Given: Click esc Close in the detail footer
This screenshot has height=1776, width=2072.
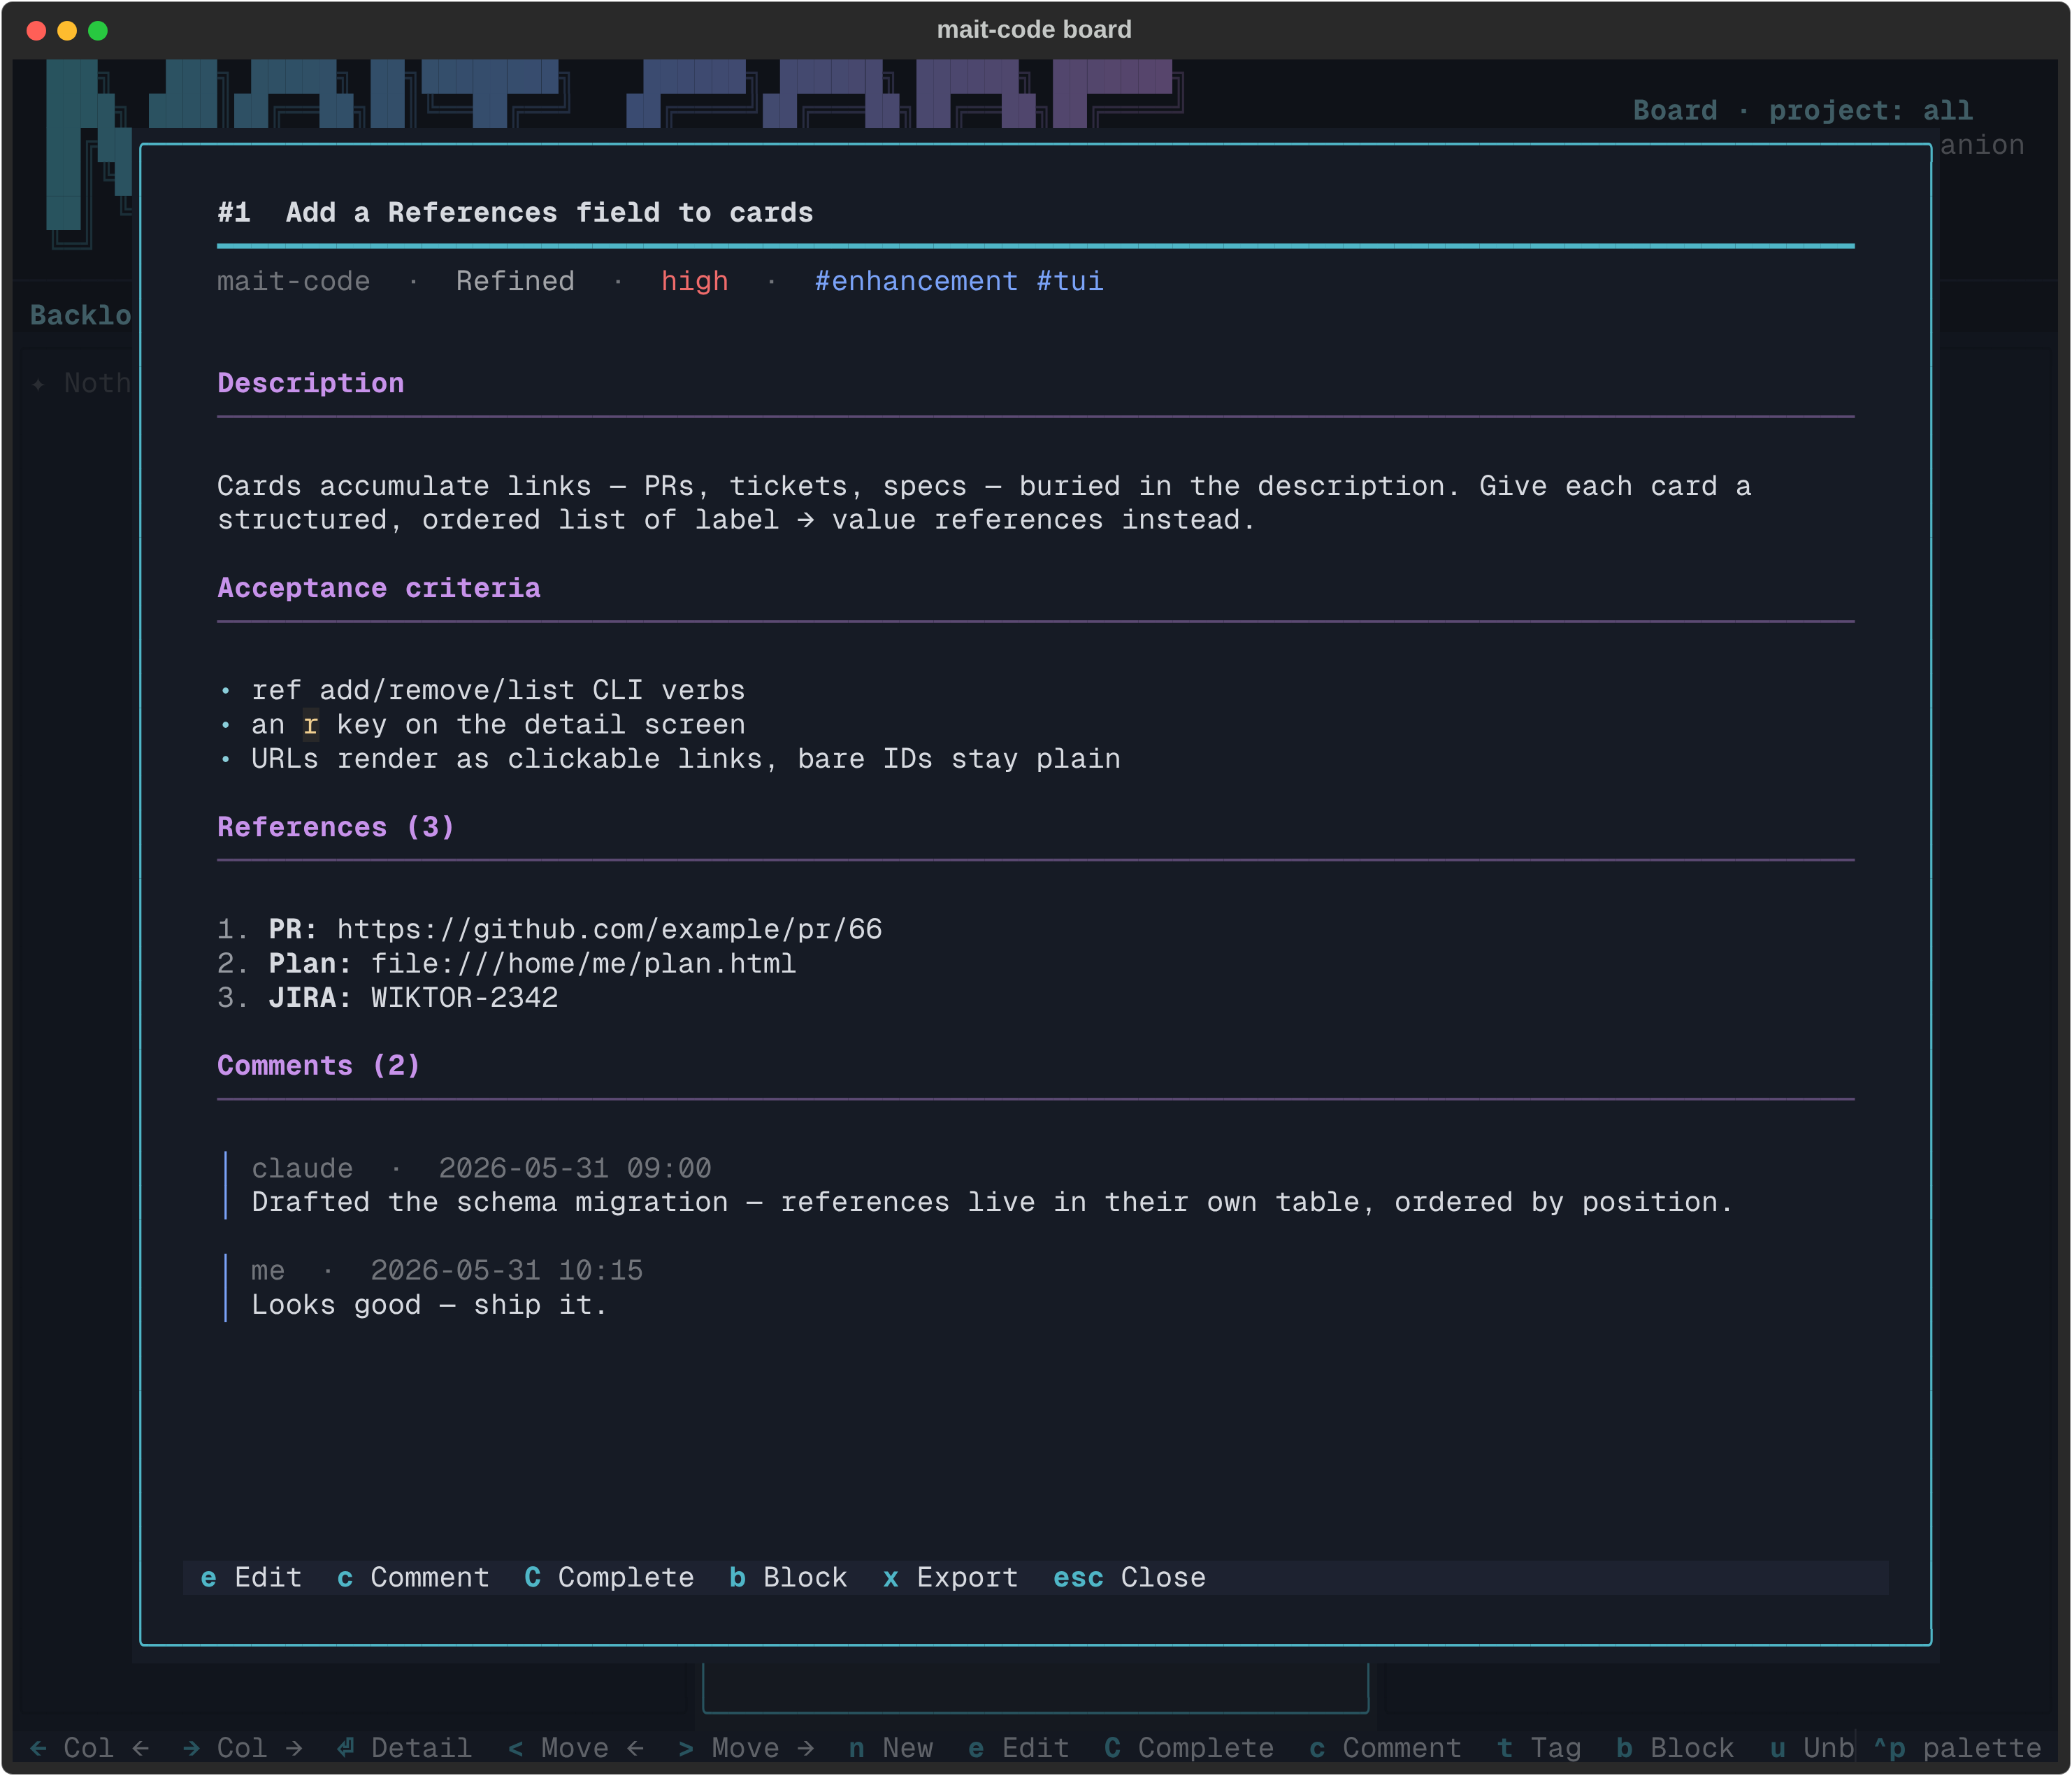Looking at the screenshot, I should tap(1129, 1577).
